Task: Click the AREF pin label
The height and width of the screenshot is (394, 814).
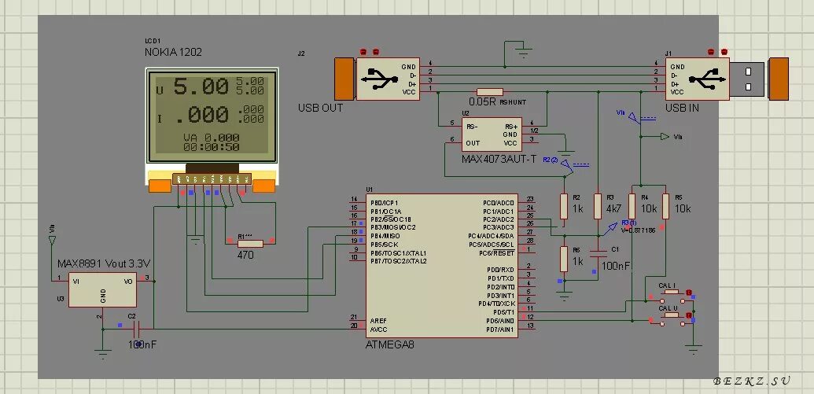Action: click(x=378, y=321)
